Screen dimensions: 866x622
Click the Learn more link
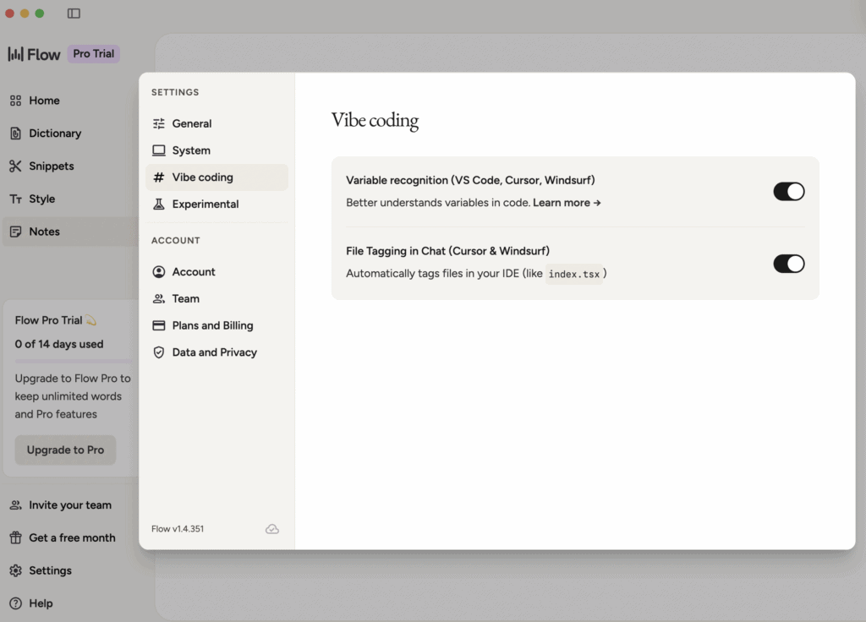tap(566, 203)
